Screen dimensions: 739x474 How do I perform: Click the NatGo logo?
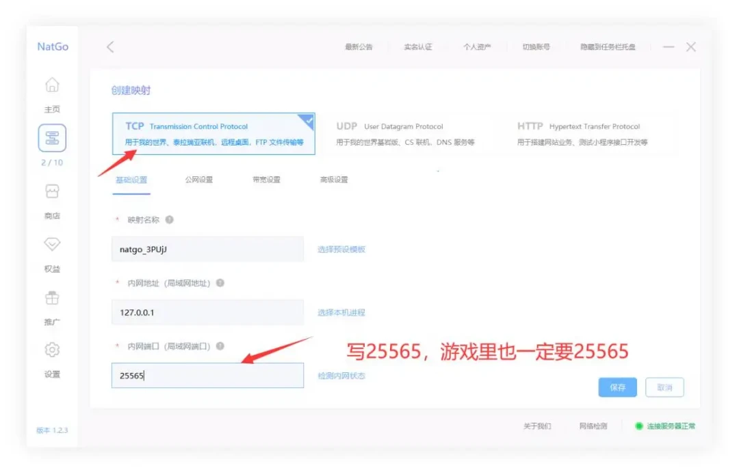[53, 46]
